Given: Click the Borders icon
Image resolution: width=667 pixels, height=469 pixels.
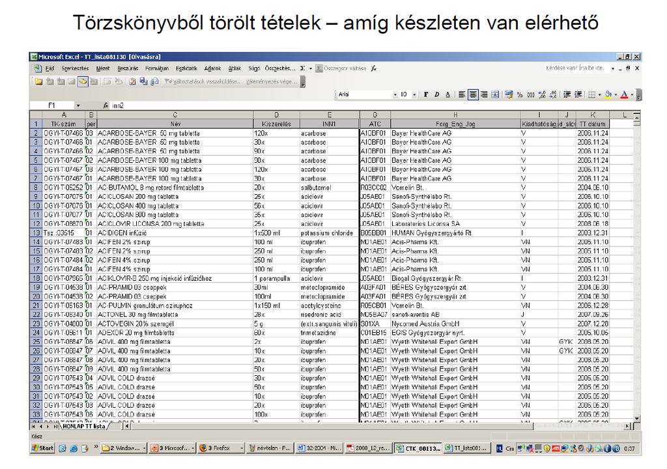Looking at the screenshot, I should (591, 95).
